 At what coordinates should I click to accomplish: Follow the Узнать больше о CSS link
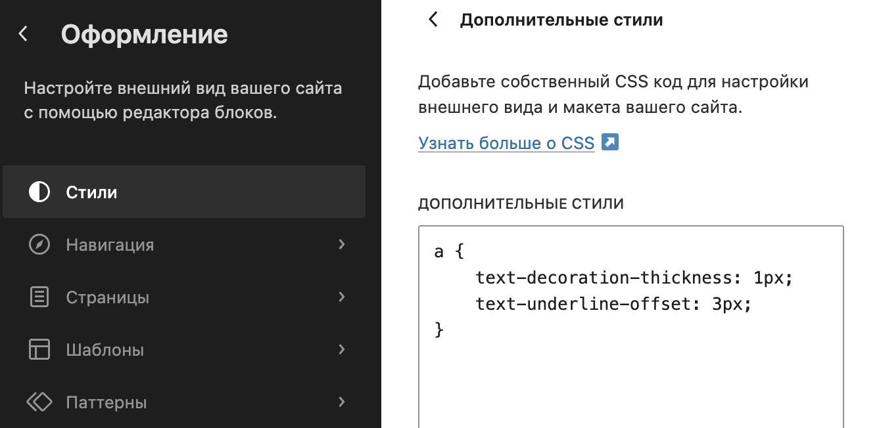click(506, 142)
